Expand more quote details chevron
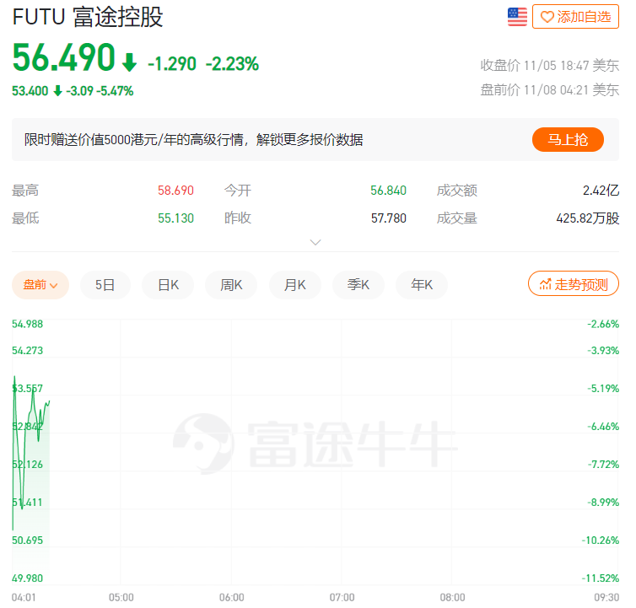Screen dimensions: 636x608 click(x=315, y=242)
